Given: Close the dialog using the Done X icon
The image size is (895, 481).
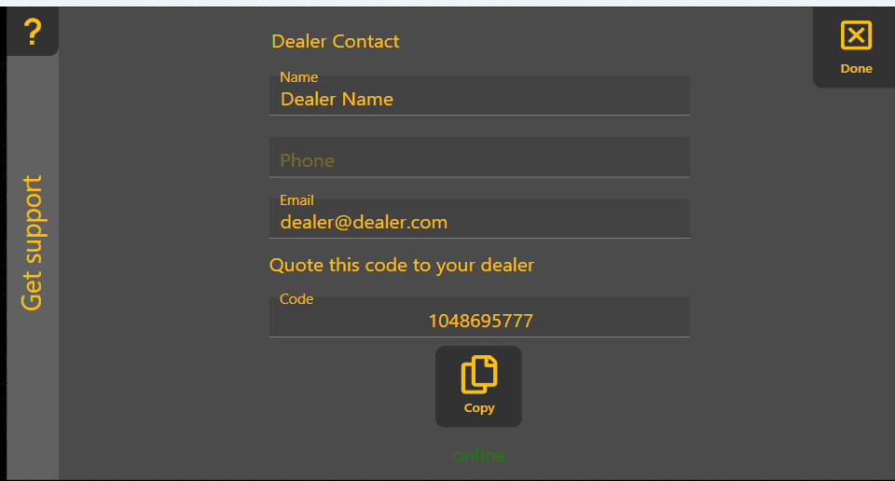Looking at the screenshot, I should 856,35.
